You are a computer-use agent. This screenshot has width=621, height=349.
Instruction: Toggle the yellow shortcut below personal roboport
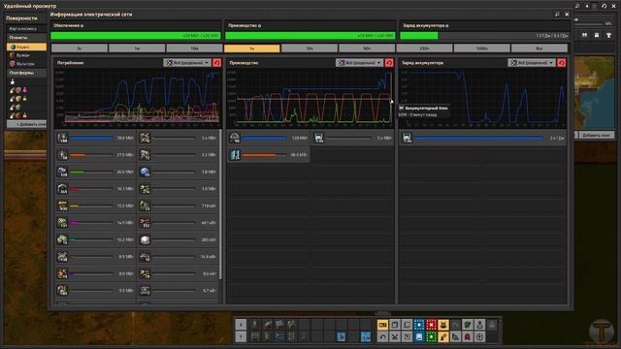pos(443,336)
